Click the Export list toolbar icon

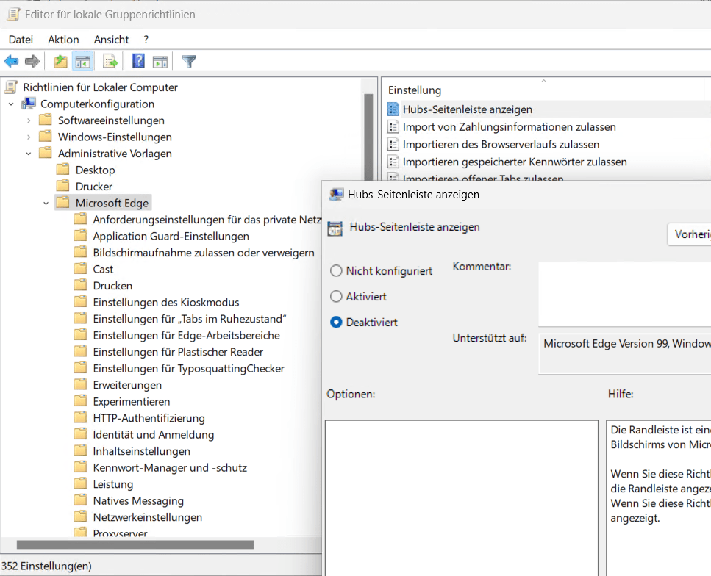click(110, 61)
